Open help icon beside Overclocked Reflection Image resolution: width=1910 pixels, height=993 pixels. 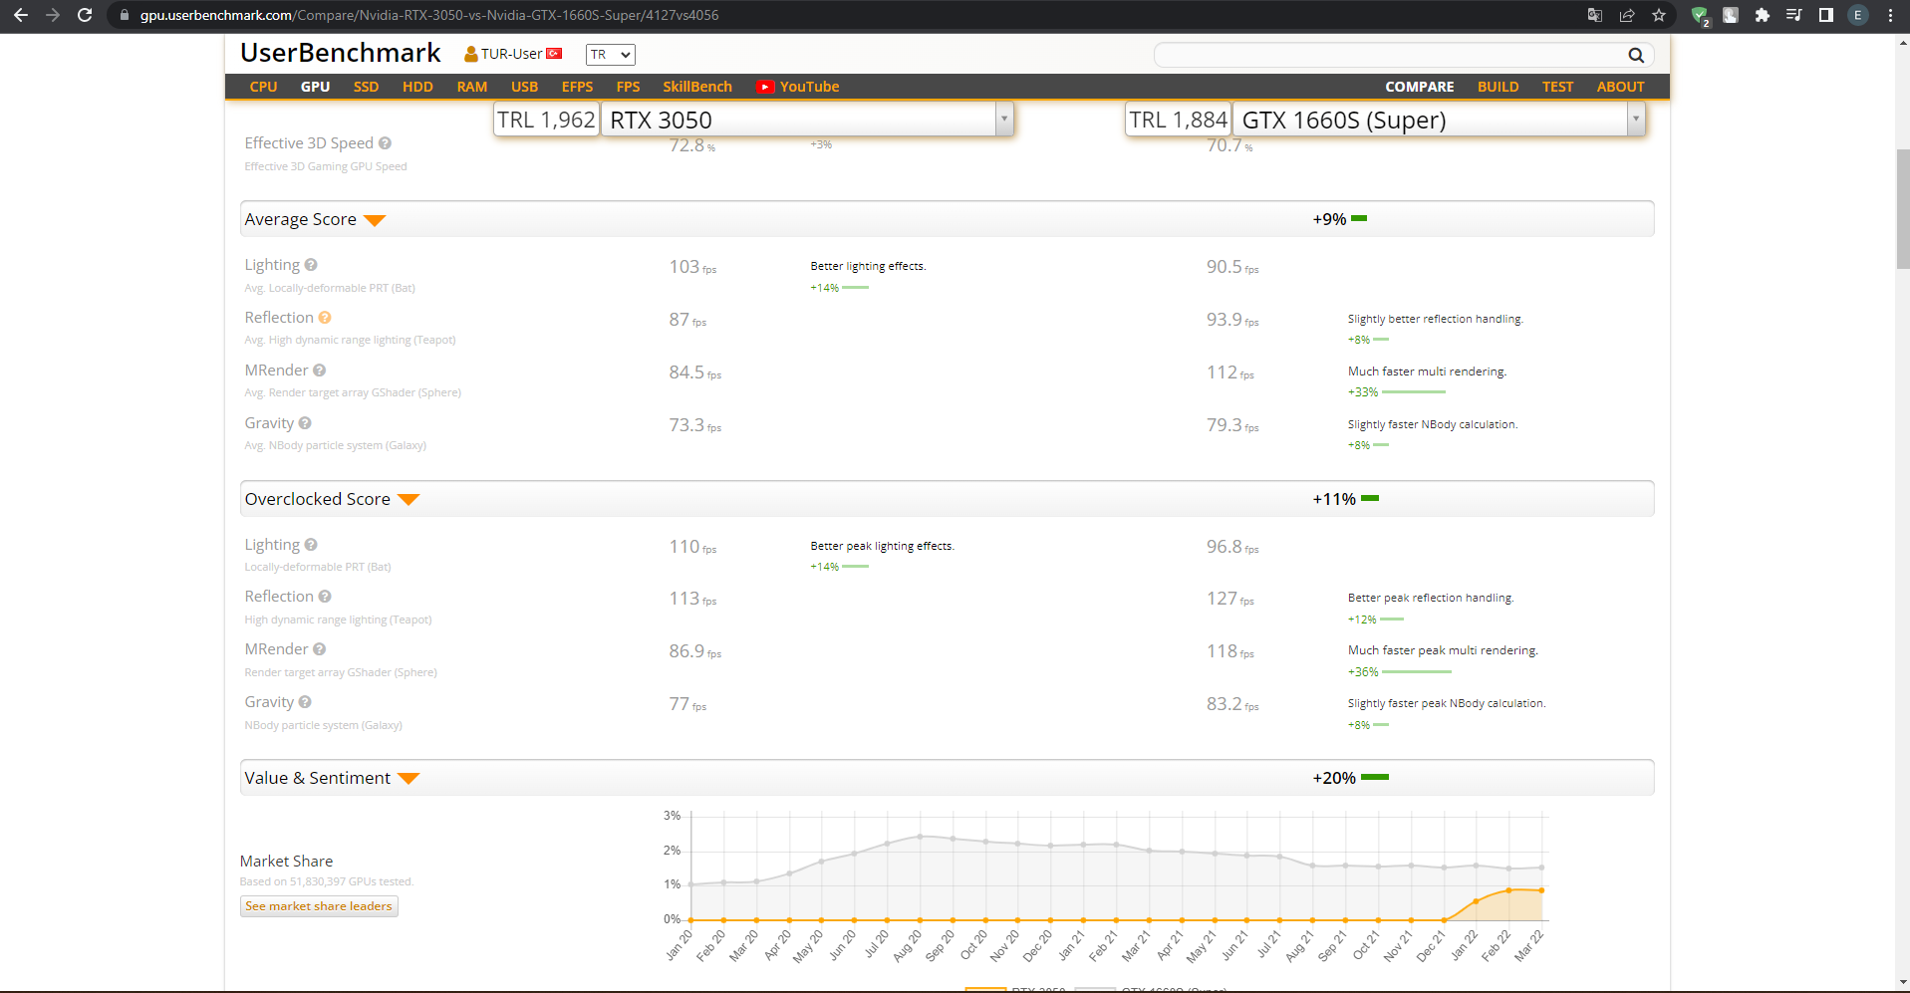[x=325, y=597]
